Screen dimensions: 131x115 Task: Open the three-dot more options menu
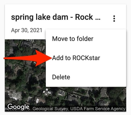114,18
